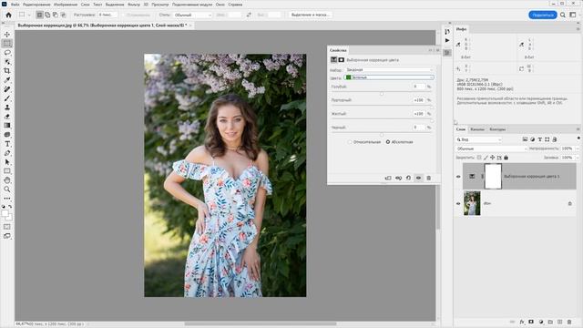The height and width of the screenshot is (328, 583).
Task: Click the foreground color swatch in toolbox
Action: pyautogui.click(x=5, y=213)
